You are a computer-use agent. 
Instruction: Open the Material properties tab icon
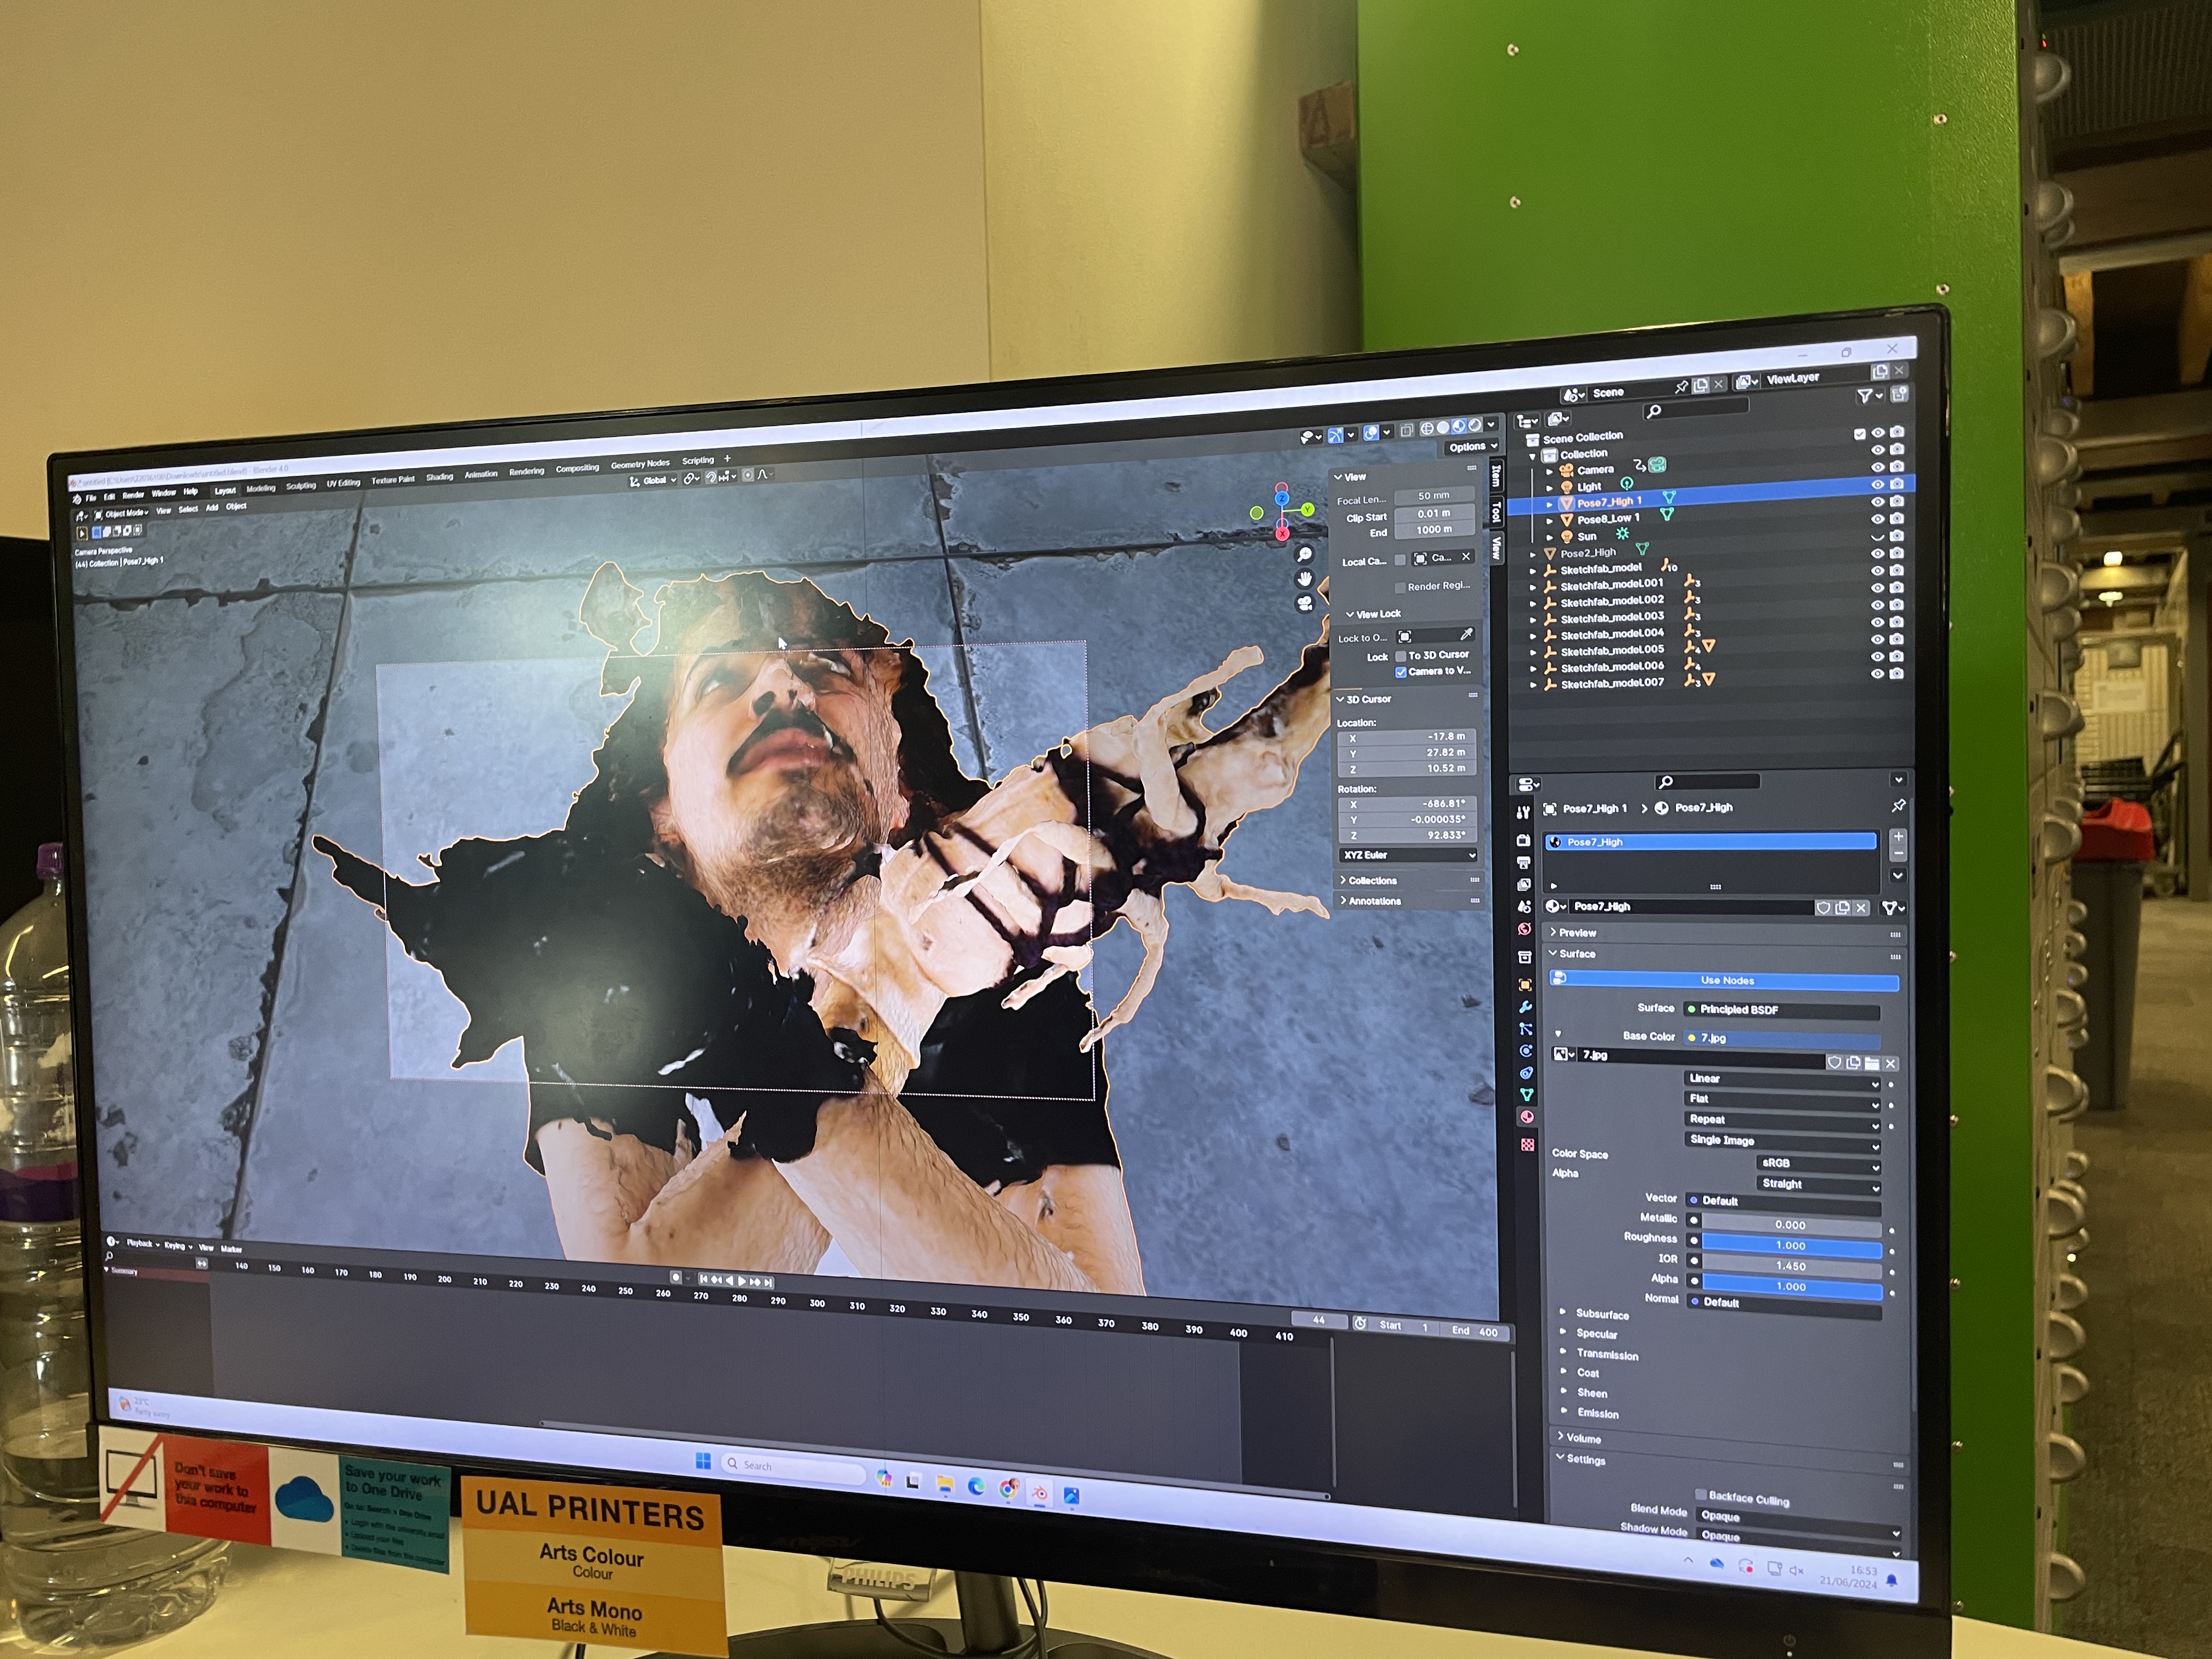click(x=1527, y=1117)
